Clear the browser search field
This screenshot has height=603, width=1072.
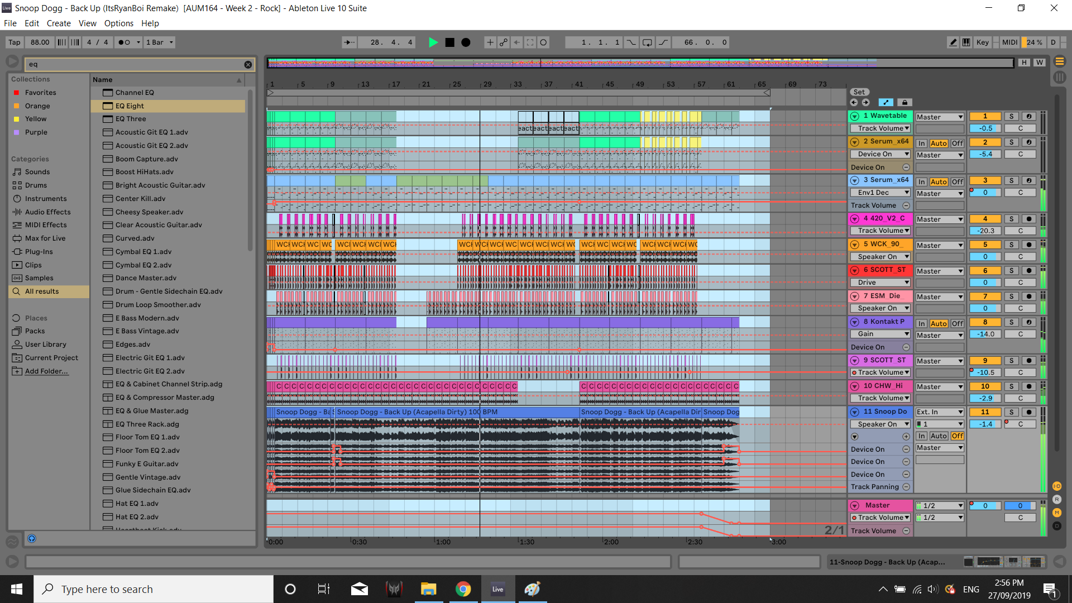(x=248, y=65)
